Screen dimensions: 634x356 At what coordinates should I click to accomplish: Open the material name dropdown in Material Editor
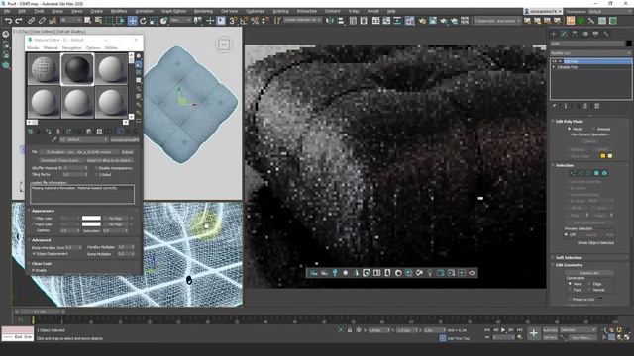click(x=83, y=140)
